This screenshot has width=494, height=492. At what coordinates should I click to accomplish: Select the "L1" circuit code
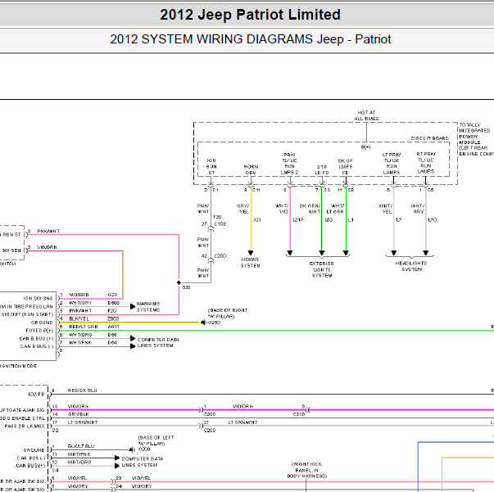point(351,219)
